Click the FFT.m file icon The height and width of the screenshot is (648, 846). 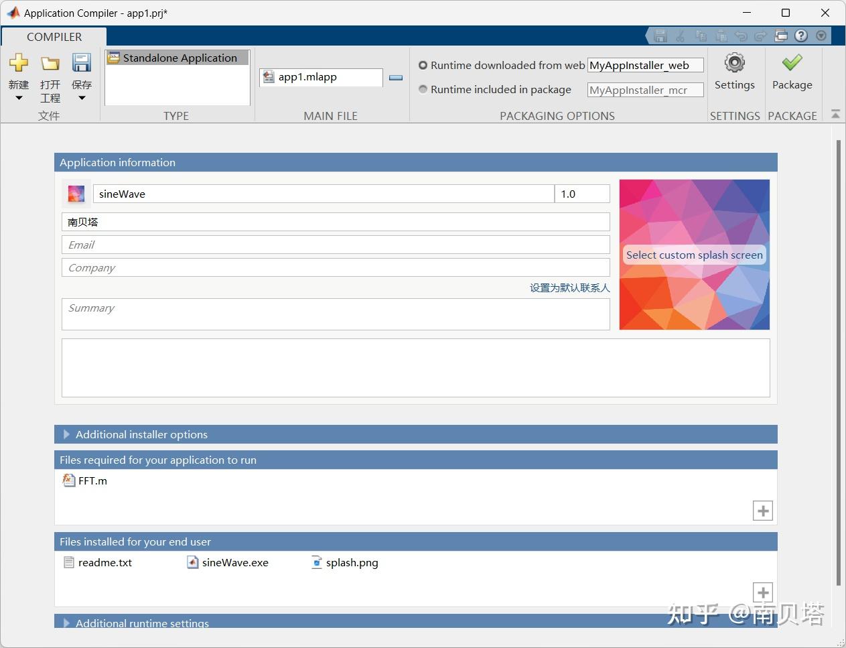pos(69,480)
